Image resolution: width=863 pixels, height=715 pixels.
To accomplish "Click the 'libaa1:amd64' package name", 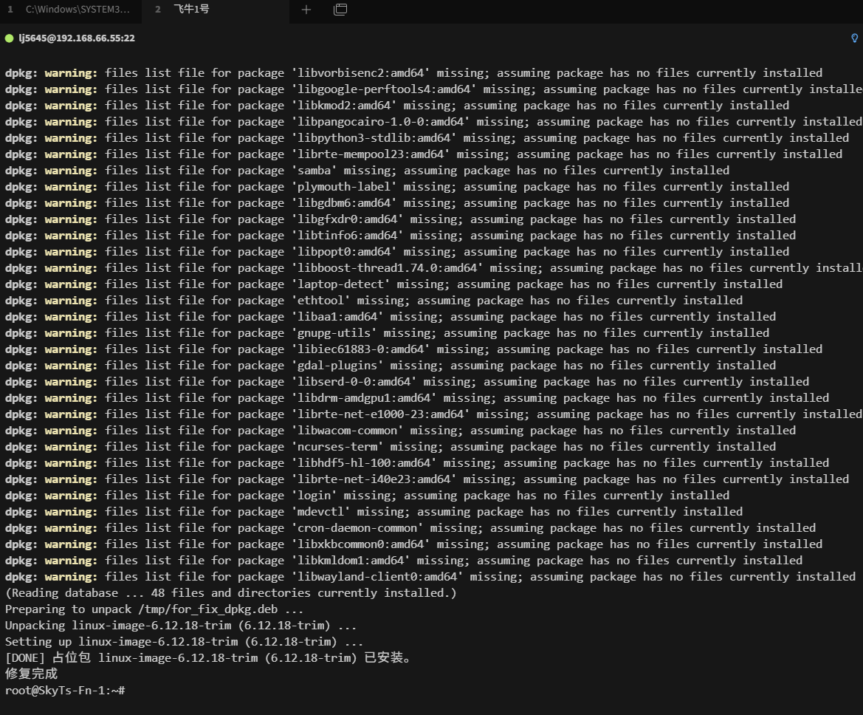I will [x=337, y=317].
